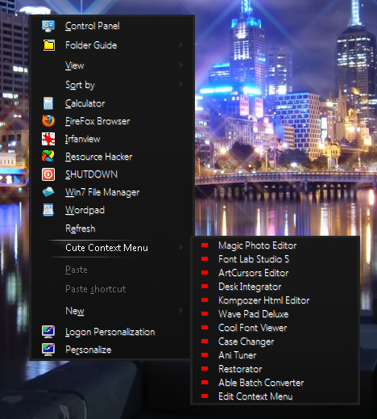The height and width of the screenshot is (419, 377).
Task: Click the Win7 File Manager icon
Action: [x=48, y=192]
